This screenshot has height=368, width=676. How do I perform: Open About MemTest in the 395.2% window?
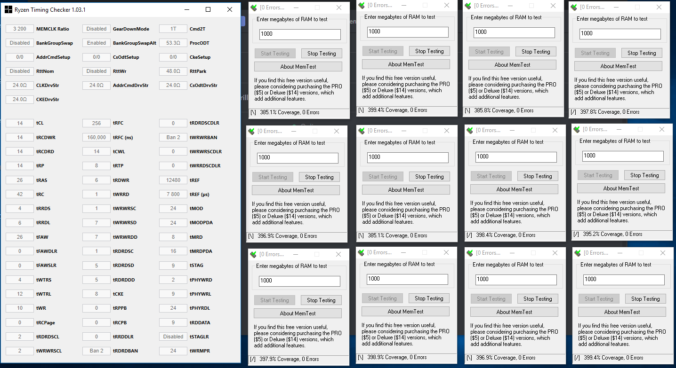(x=621, y=188)
